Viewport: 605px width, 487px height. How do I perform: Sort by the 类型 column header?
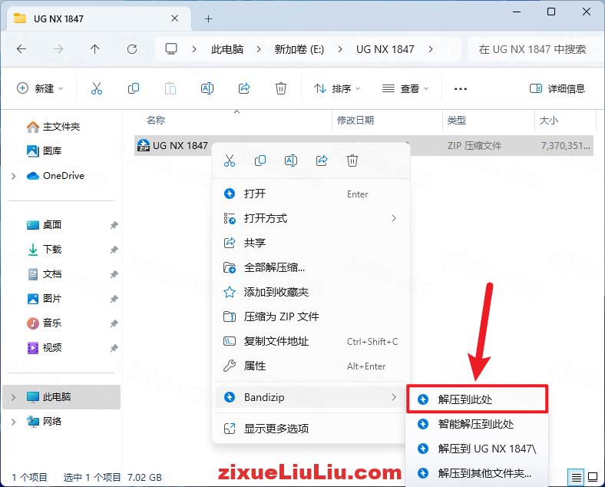pyautogui.click(x=457, y=120)
